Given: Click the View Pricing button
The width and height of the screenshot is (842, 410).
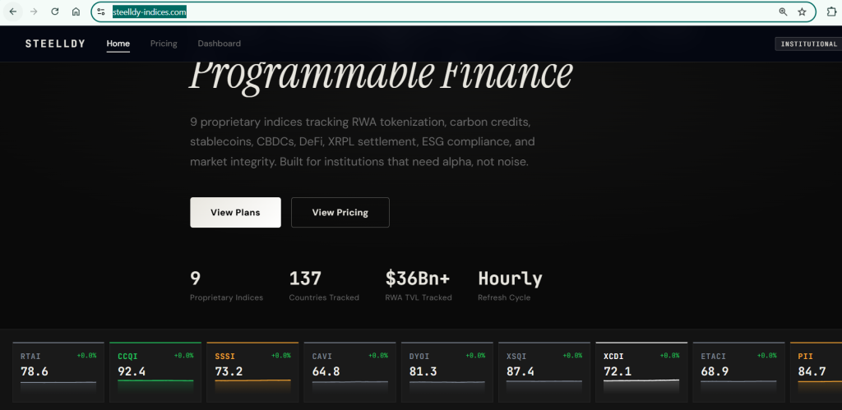Looking at the screenshot, I should pyautogui.click(x=340, y=213).
